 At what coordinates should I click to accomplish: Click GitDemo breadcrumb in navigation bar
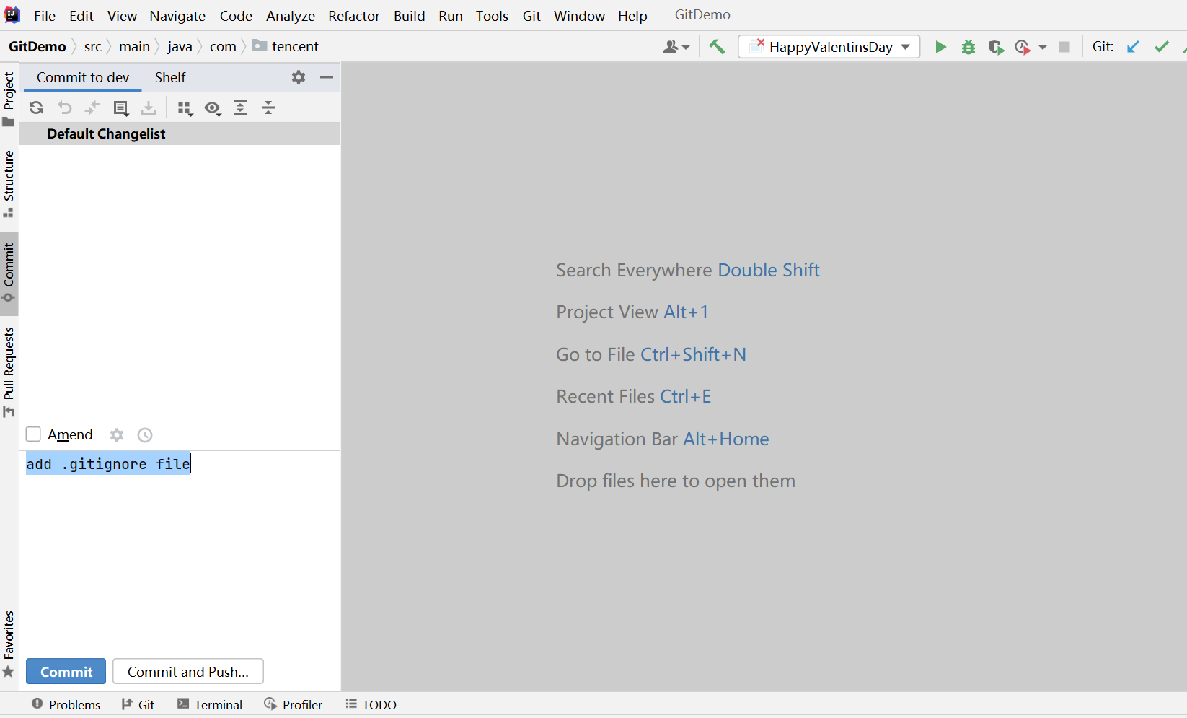pyautogui.click(x=37, y=47)
